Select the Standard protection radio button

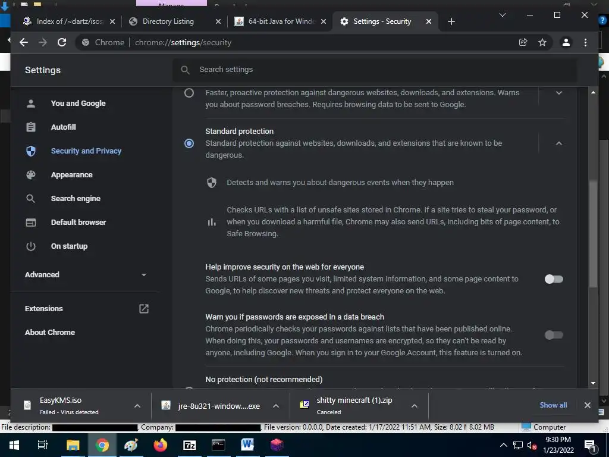[189, 143]
